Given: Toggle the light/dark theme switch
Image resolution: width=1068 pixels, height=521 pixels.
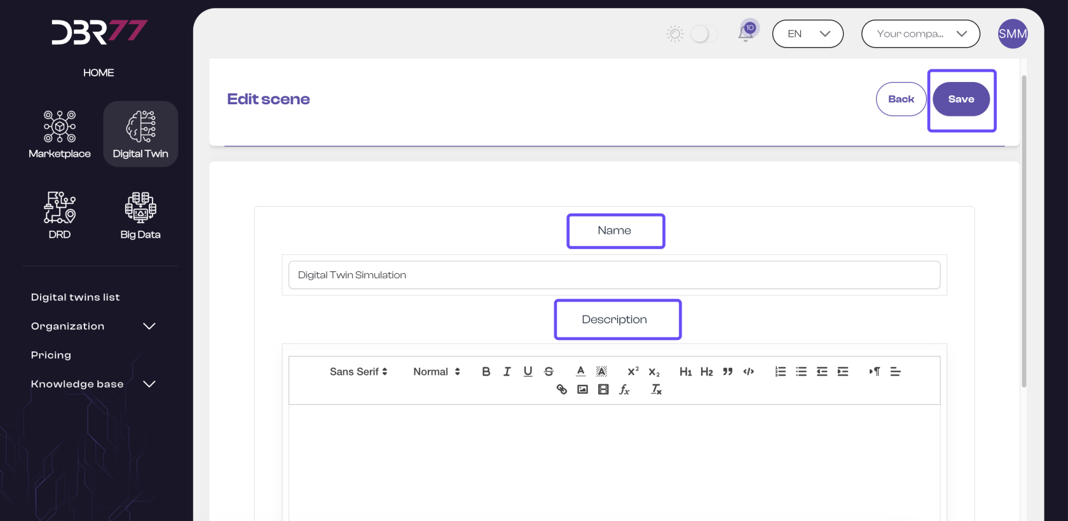Looking at the screenshot, I should [x=703, y=34].
